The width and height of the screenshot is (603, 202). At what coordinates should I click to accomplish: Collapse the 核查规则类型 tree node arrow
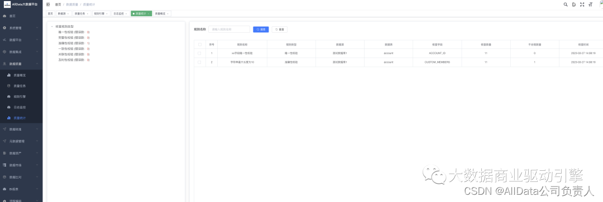[x=52, y=27]
